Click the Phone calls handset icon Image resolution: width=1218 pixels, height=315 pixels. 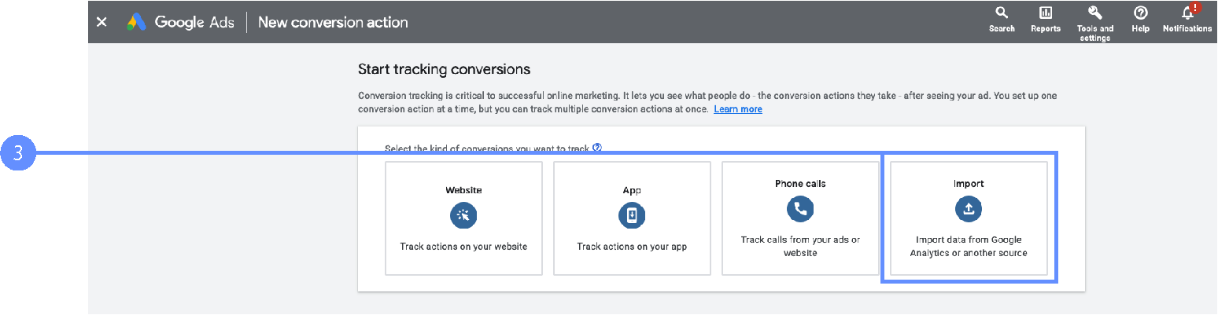tap(800, 209)
